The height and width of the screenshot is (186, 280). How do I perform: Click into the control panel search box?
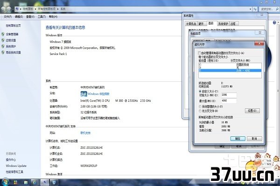(x=267, y=9)
